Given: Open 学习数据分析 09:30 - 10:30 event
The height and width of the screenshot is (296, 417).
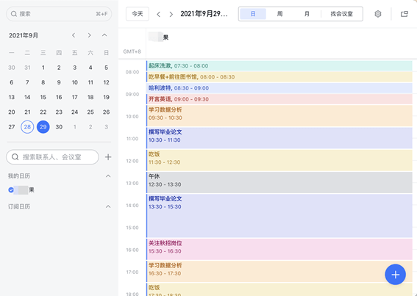Looking at the screenshot, I should [279, 116].
